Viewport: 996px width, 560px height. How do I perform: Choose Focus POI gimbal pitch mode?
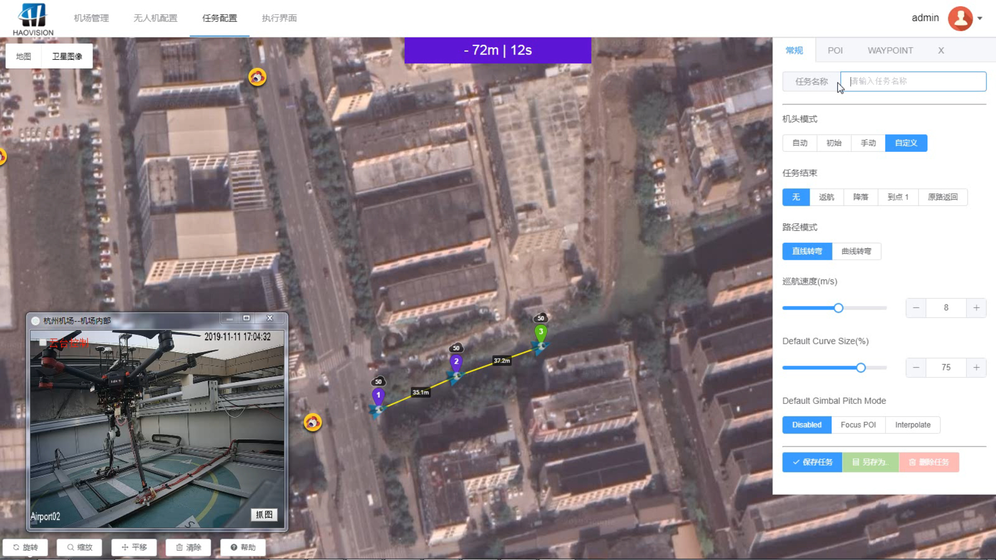(x=858, y=425)
